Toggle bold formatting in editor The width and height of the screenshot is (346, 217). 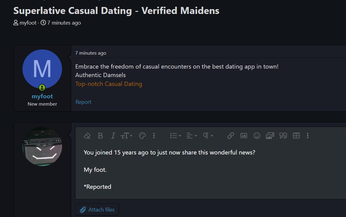[x=100, y=136]
